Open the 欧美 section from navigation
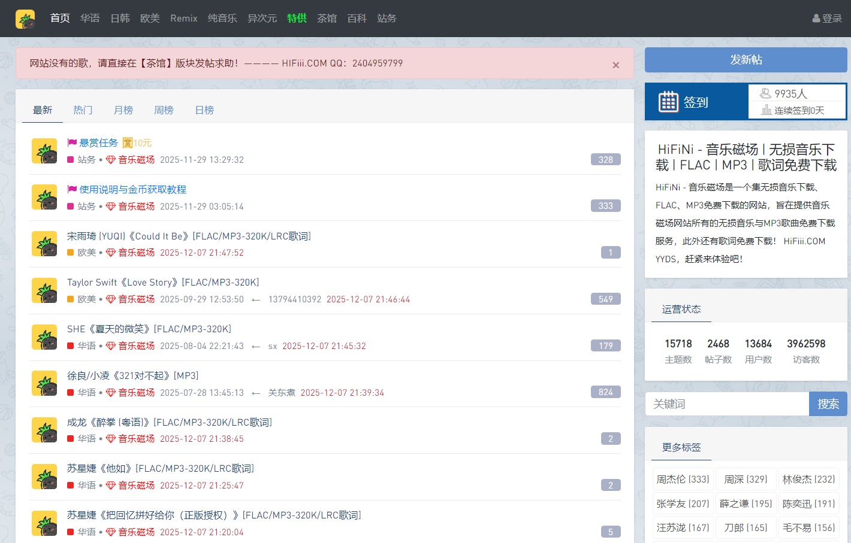Image resolution: width=851 pixels, height=543 pixels. [150, 19]
